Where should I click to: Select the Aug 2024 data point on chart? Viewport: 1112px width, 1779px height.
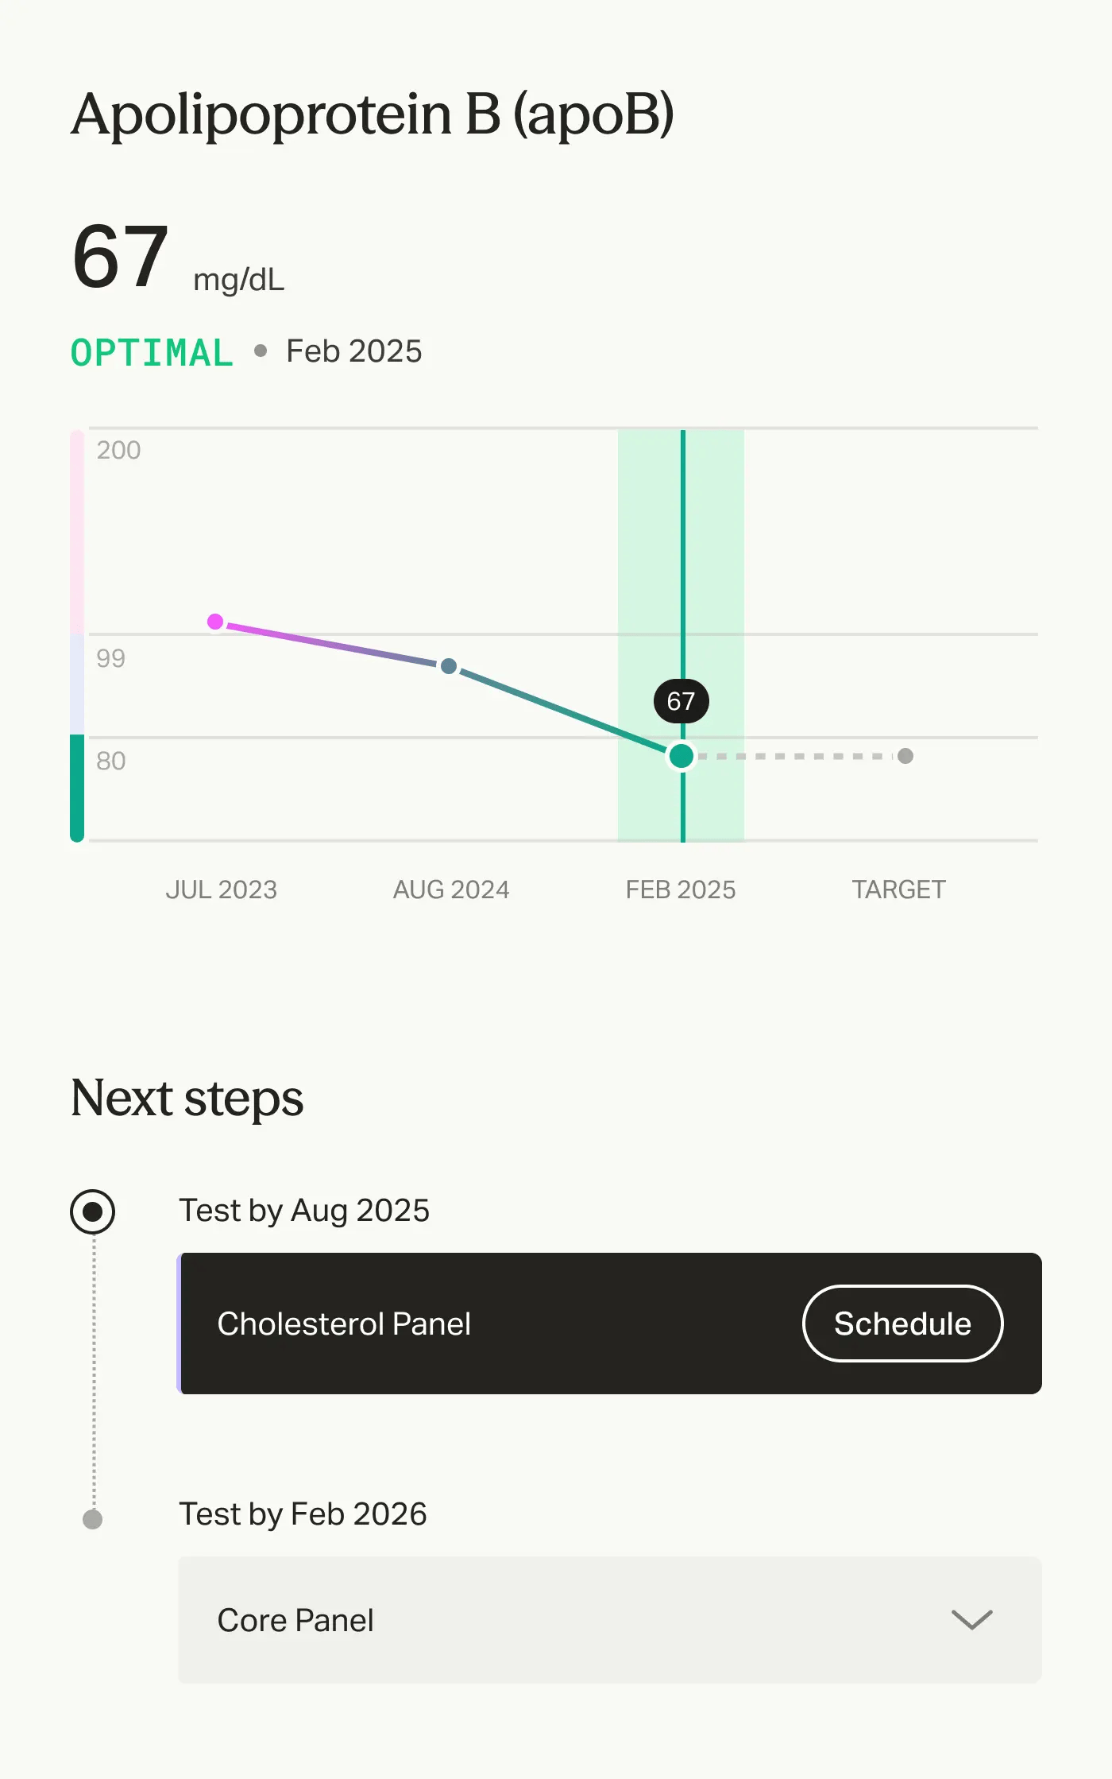coord(450,666)
